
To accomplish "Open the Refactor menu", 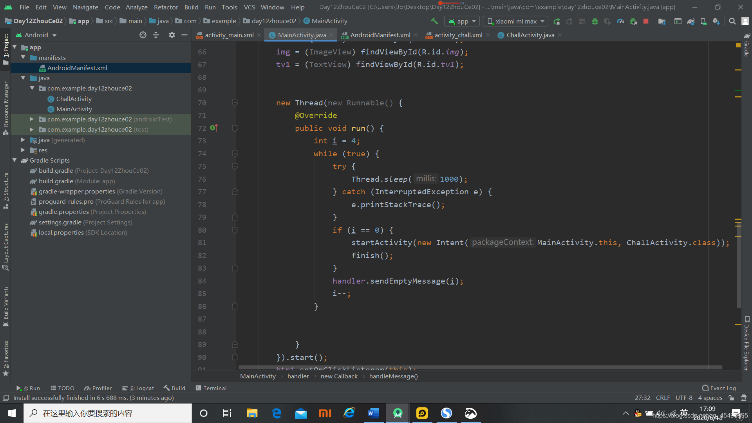I will [x=166, y=7].
